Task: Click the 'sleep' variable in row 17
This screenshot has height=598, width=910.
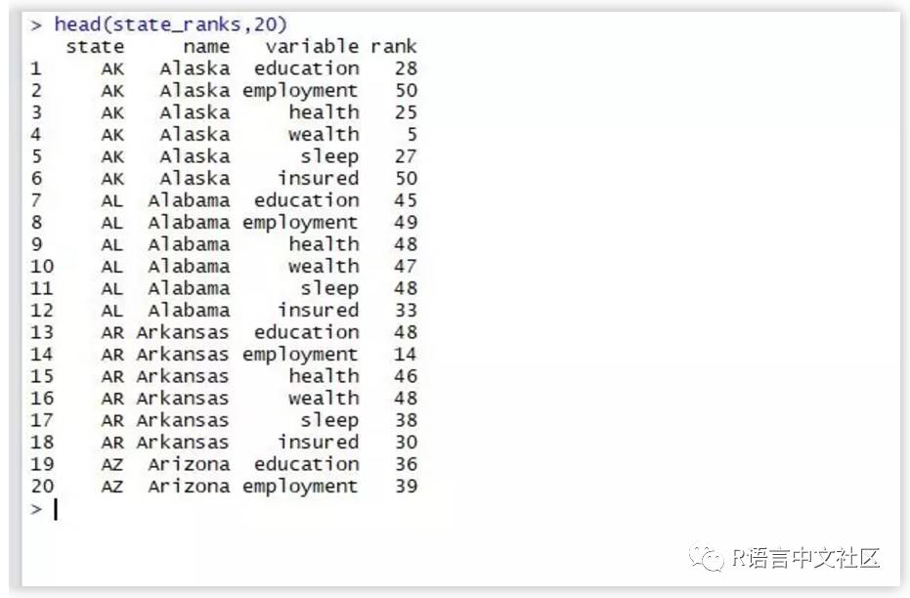Action: 329,420
